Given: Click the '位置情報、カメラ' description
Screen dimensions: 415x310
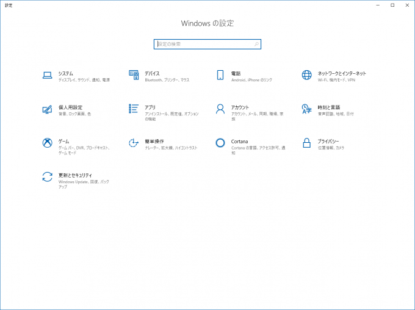Looking at the screenshot, I should (x=331, y=148).
